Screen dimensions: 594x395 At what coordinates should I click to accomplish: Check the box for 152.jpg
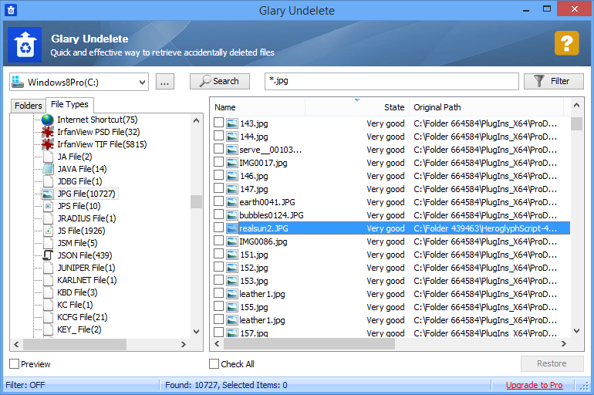pos(218,267)
